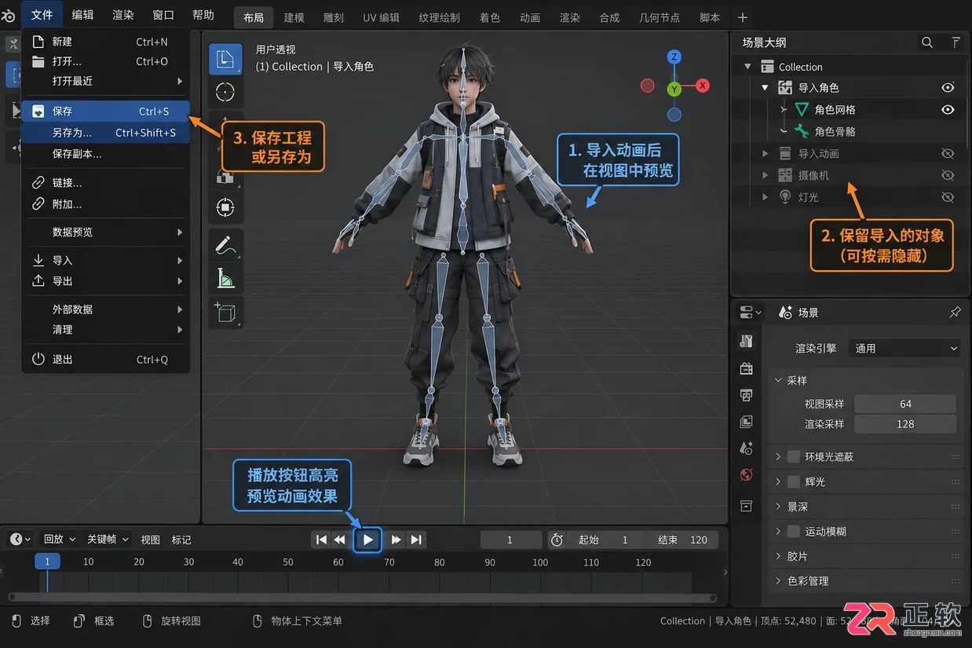Hide 角色网格 with its eye icon
Screen dimensions: 972x648
(948, 110)
